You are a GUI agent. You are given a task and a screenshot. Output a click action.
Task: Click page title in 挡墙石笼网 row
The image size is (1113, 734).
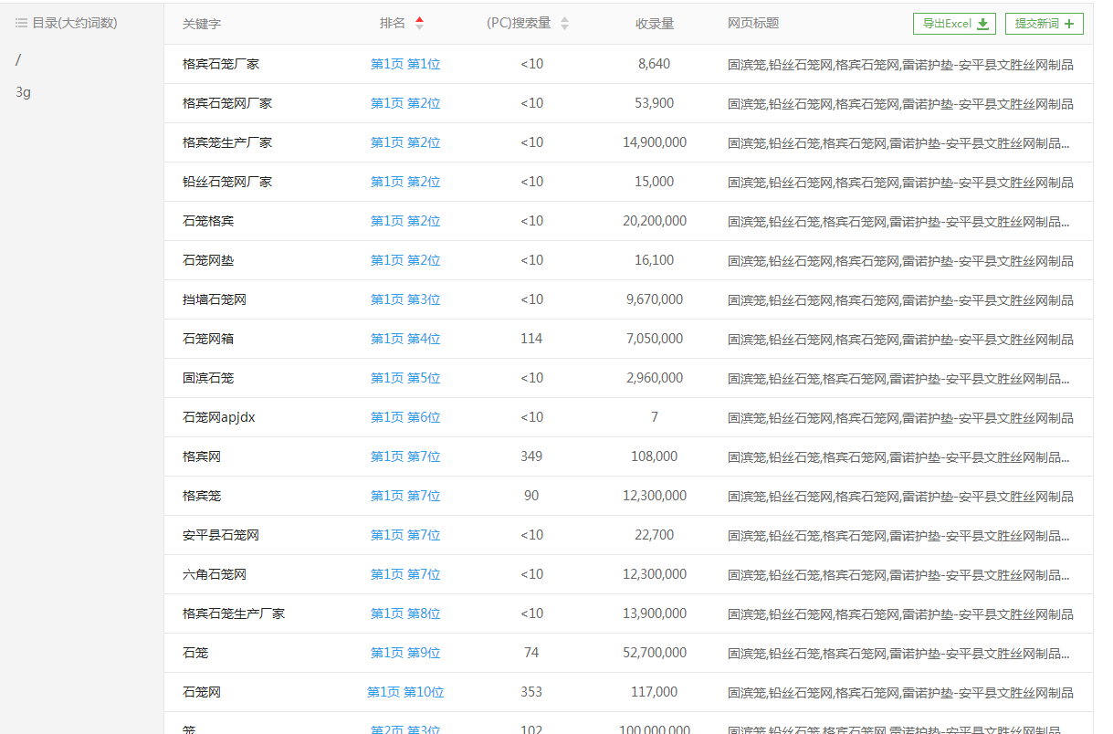pos(899,299)
